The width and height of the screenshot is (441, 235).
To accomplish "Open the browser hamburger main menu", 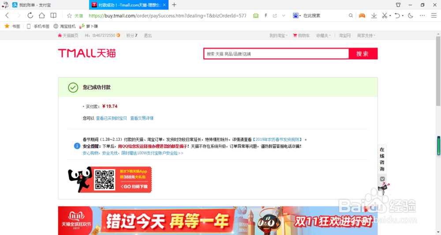I will coord(434,16).
